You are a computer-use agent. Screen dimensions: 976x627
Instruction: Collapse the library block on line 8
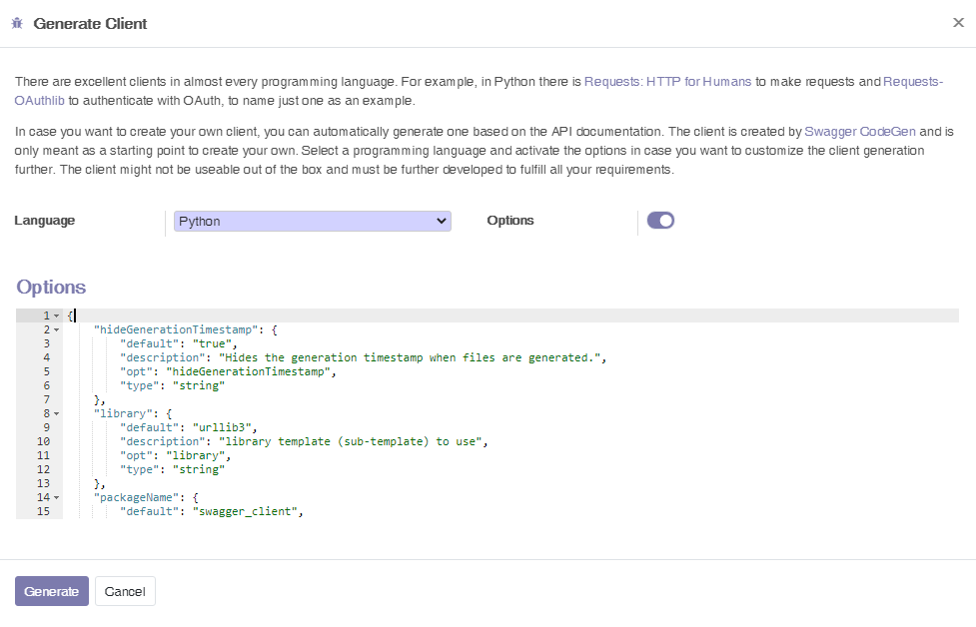[57, 413]
